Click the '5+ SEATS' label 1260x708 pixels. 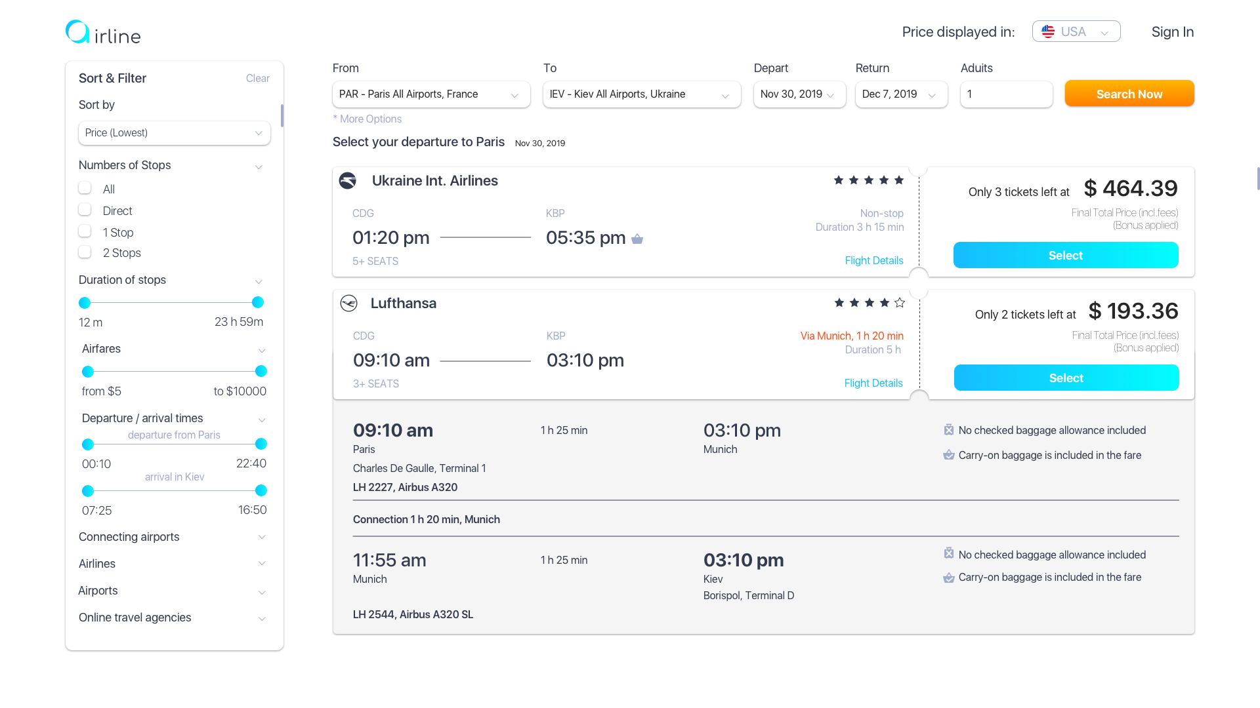click(x=375, y=261)
